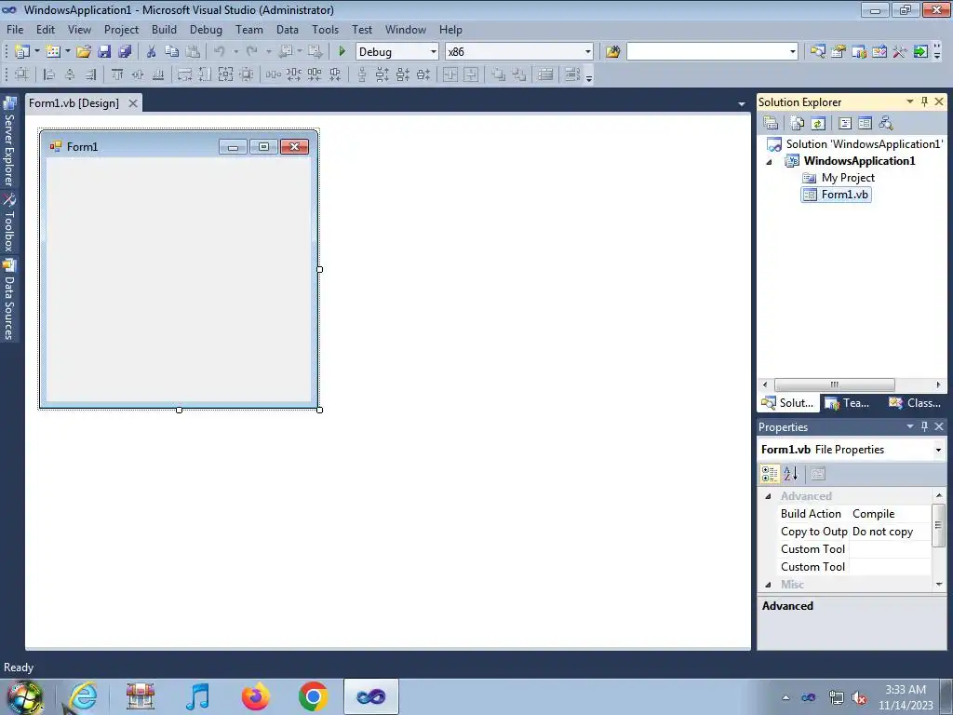The height and width of the screenshot is (715, 953).
Task: Click the Solution Explorer properties icon
Action: pos(771,124)
